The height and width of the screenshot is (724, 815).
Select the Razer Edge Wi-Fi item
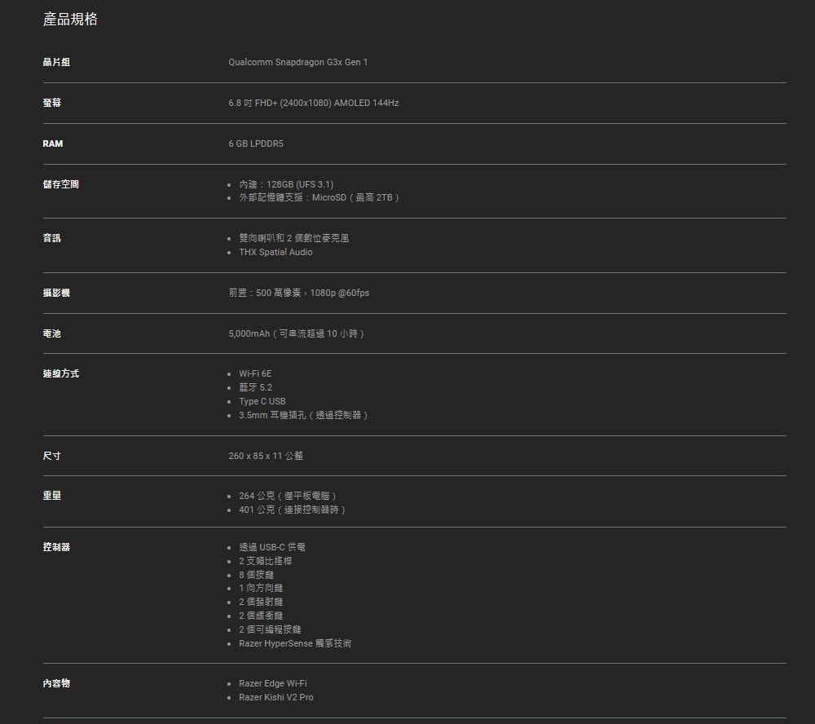272,684
